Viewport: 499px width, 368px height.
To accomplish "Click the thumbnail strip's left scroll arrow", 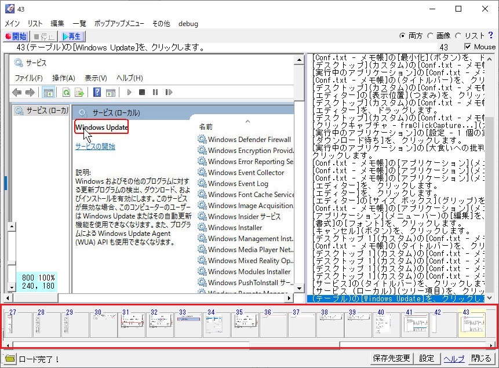I will click(8, 345).
